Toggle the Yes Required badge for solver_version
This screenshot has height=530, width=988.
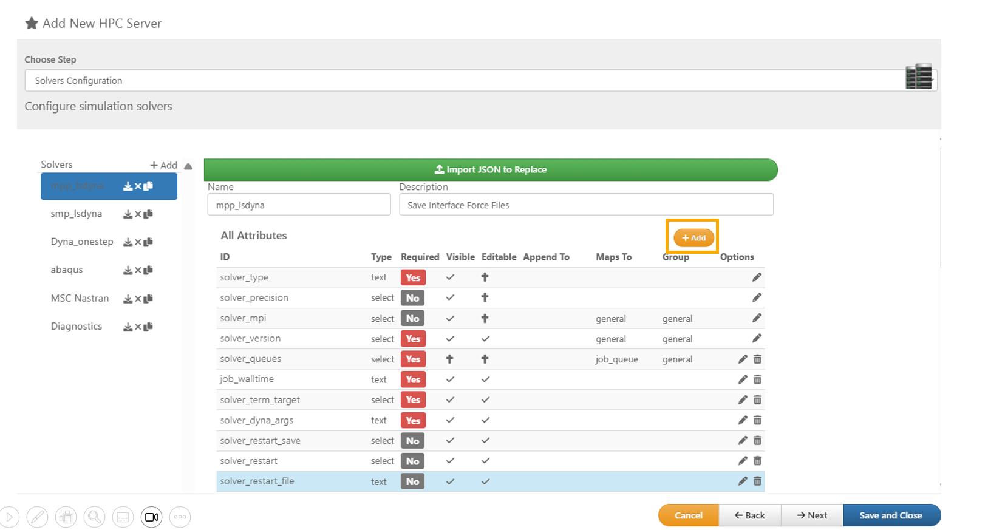click(413, 339)
